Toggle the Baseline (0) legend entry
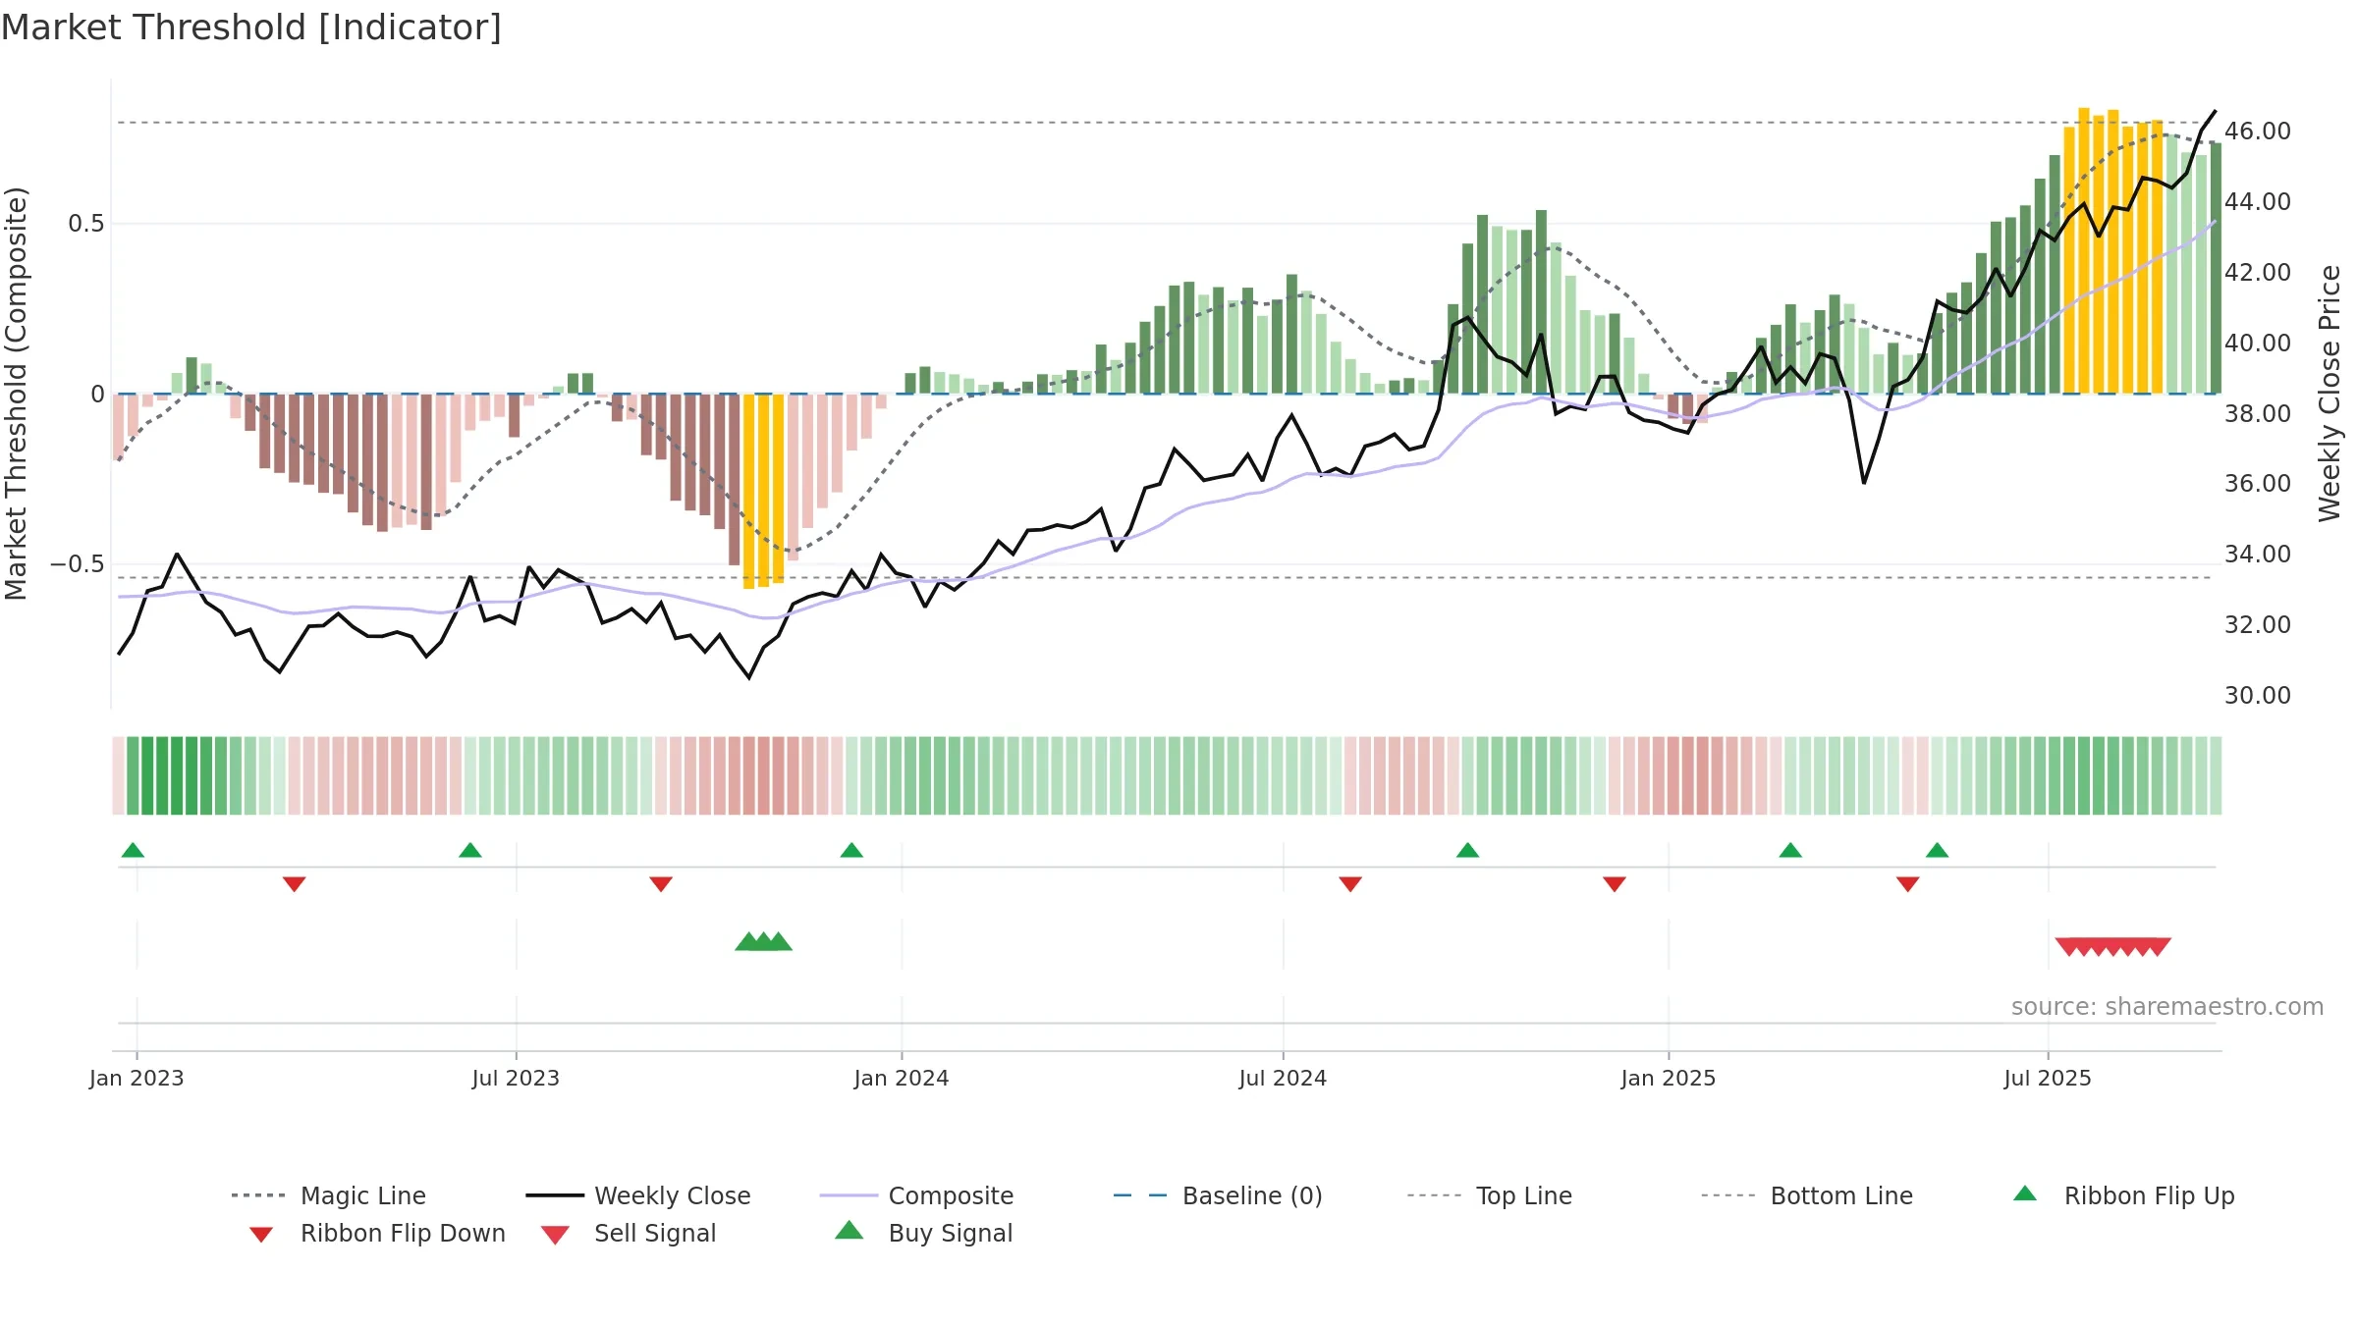 1218,1195
